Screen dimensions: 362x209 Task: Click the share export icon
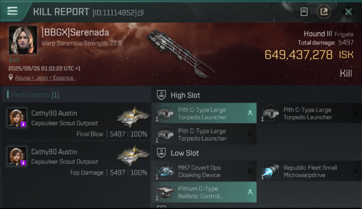click(324, 12)
